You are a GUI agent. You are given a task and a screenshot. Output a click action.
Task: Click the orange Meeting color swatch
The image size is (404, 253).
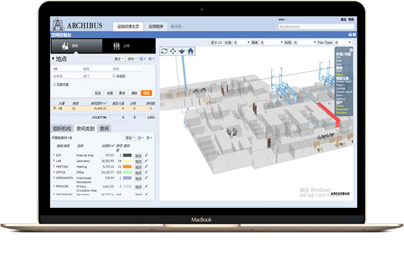pos(127,166)
